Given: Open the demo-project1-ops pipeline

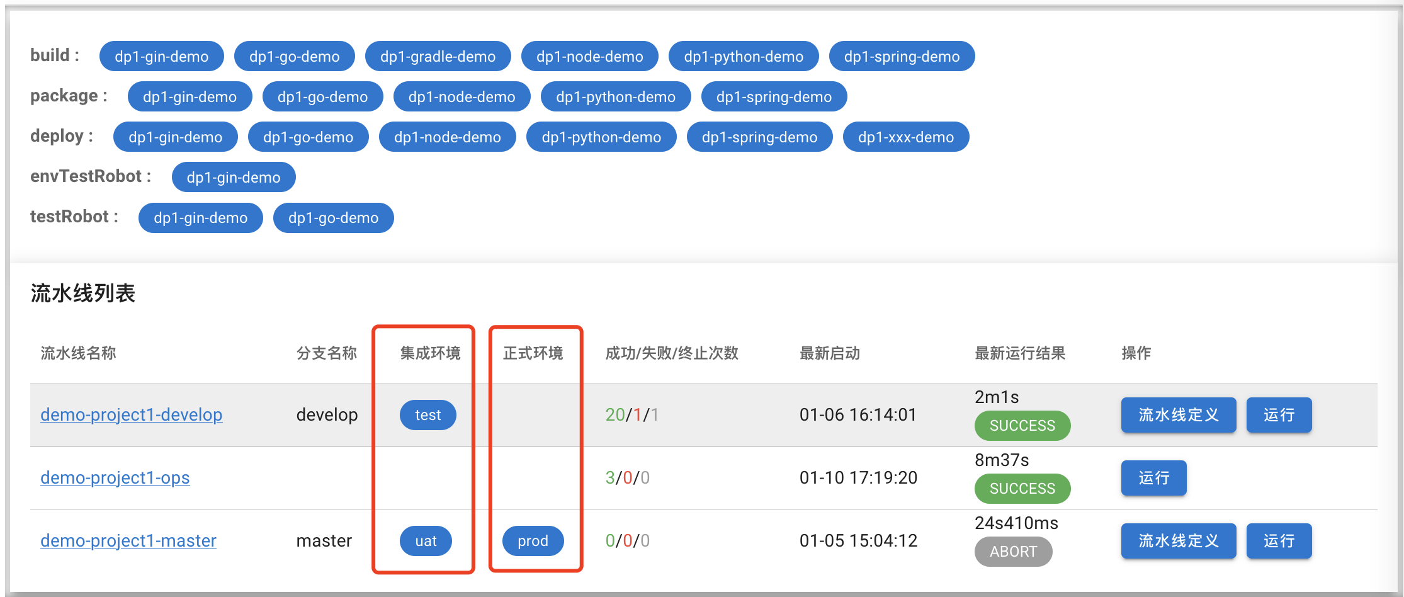Looking at the screenshot, I should pos(115,477).
